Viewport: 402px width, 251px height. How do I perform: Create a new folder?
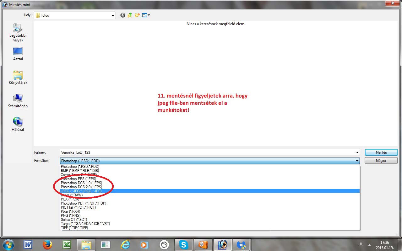tap(137, 15)
